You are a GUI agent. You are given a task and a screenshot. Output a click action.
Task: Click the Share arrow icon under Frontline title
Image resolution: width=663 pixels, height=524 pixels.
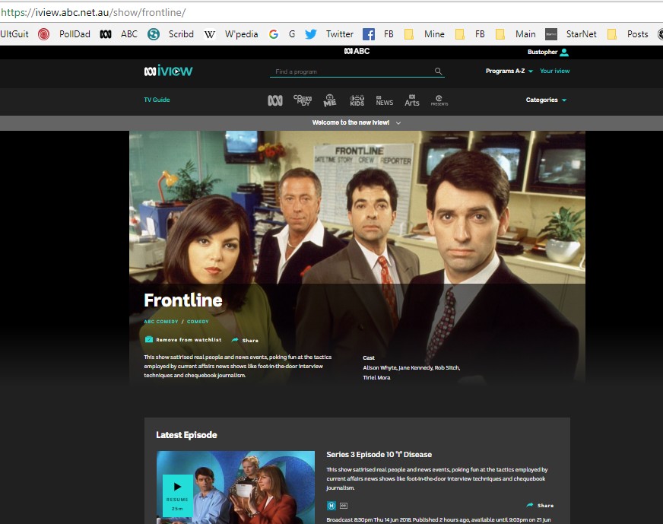235,340
